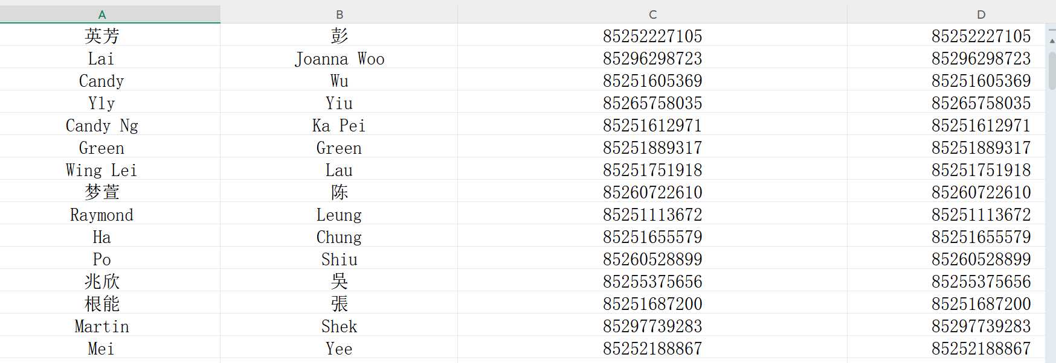Select column C header
The height and width of the screenshot is (363, 1056).
pyautogui.click(x=652, y=14)
